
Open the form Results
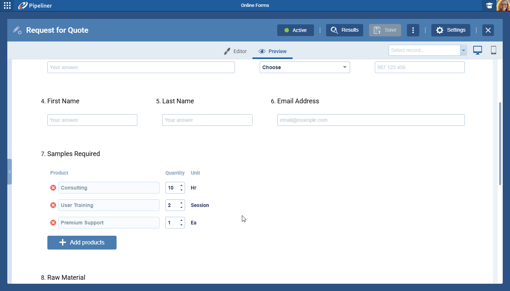344,30
